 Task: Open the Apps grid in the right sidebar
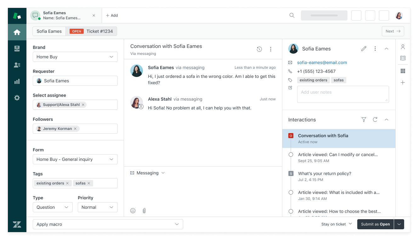click(403, 71)
